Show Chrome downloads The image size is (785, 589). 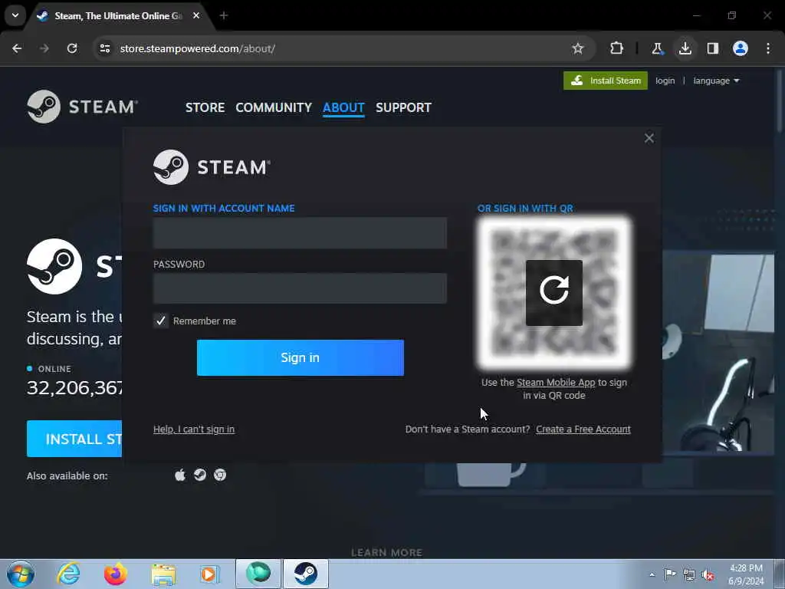685,48
